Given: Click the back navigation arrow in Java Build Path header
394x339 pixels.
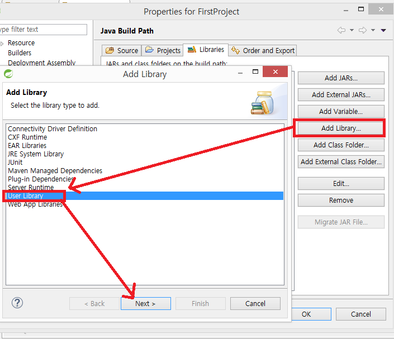Looking at the screenshot, I should [342, 30].
